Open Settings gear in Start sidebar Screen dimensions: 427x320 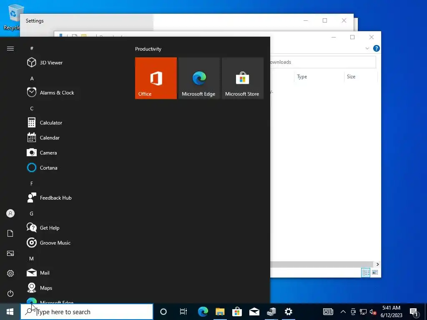pyautogui.click(x=10, y=273)
